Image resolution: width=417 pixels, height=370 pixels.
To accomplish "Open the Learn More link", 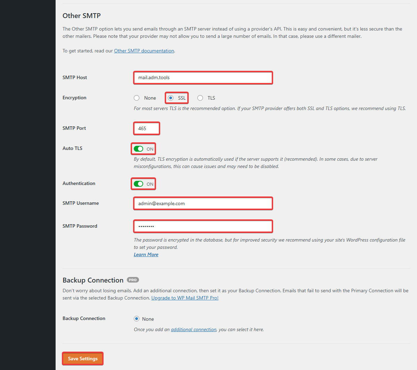I will point(146,254).
